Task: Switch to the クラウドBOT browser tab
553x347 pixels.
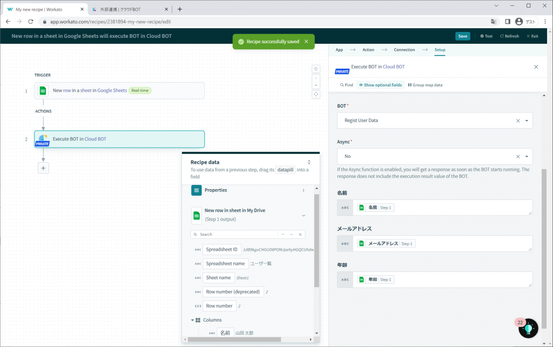Action: (130, 10)
